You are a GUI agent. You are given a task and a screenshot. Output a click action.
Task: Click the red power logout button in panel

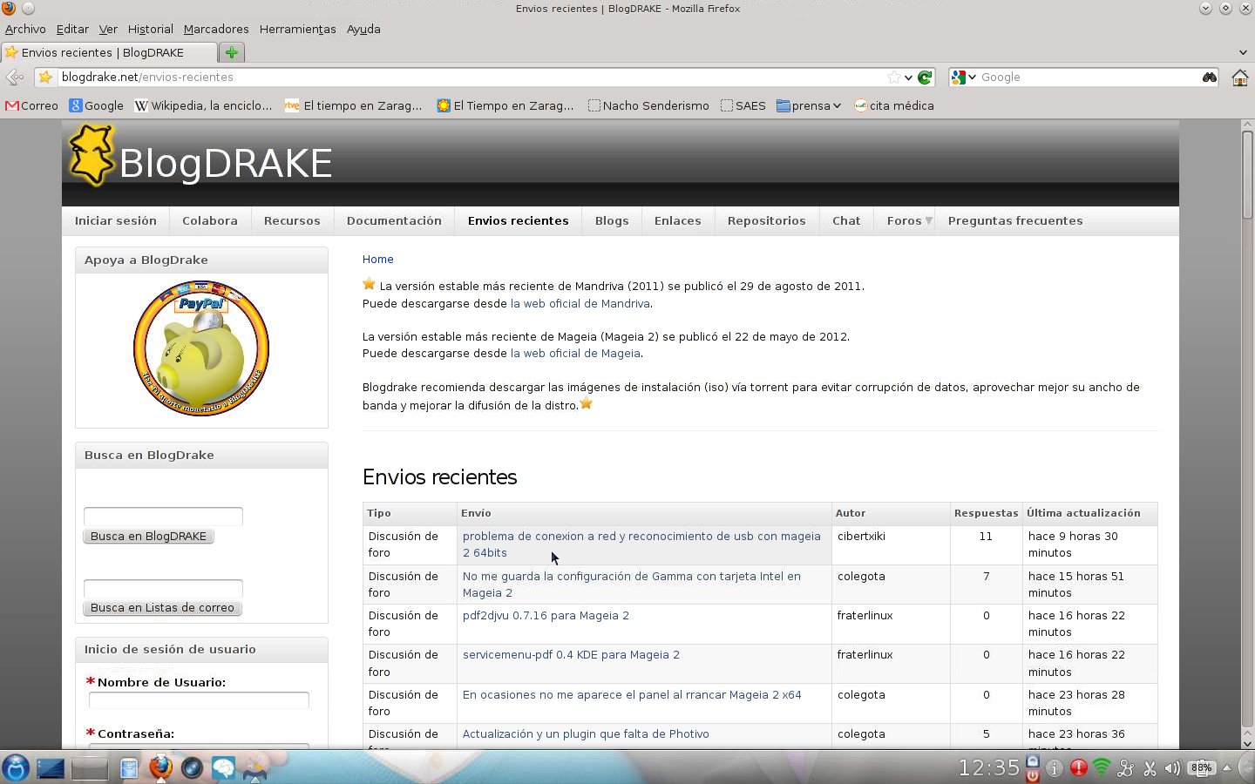click(x=1033, y=774)
